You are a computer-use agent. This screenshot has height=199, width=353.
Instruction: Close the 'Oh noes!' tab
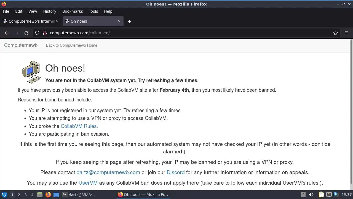pos(119,21)
